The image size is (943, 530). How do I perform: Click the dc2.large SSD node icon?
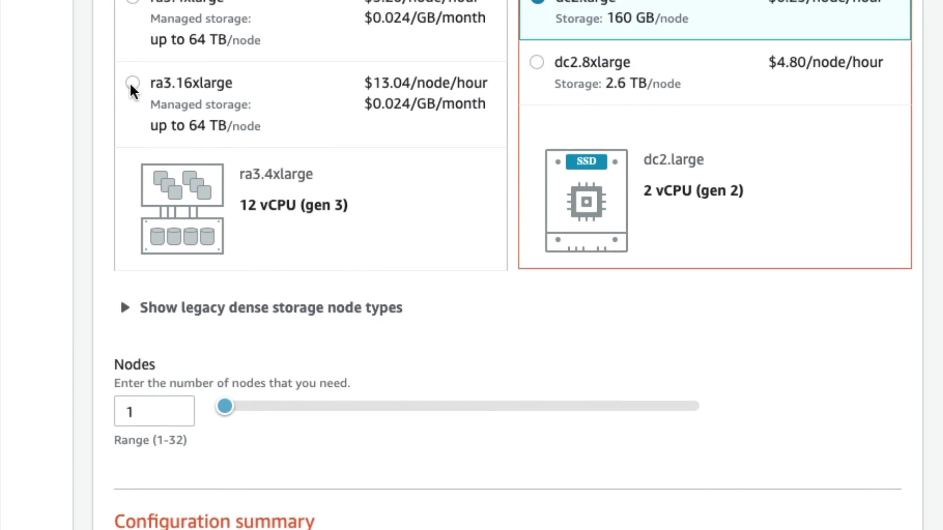586,200
